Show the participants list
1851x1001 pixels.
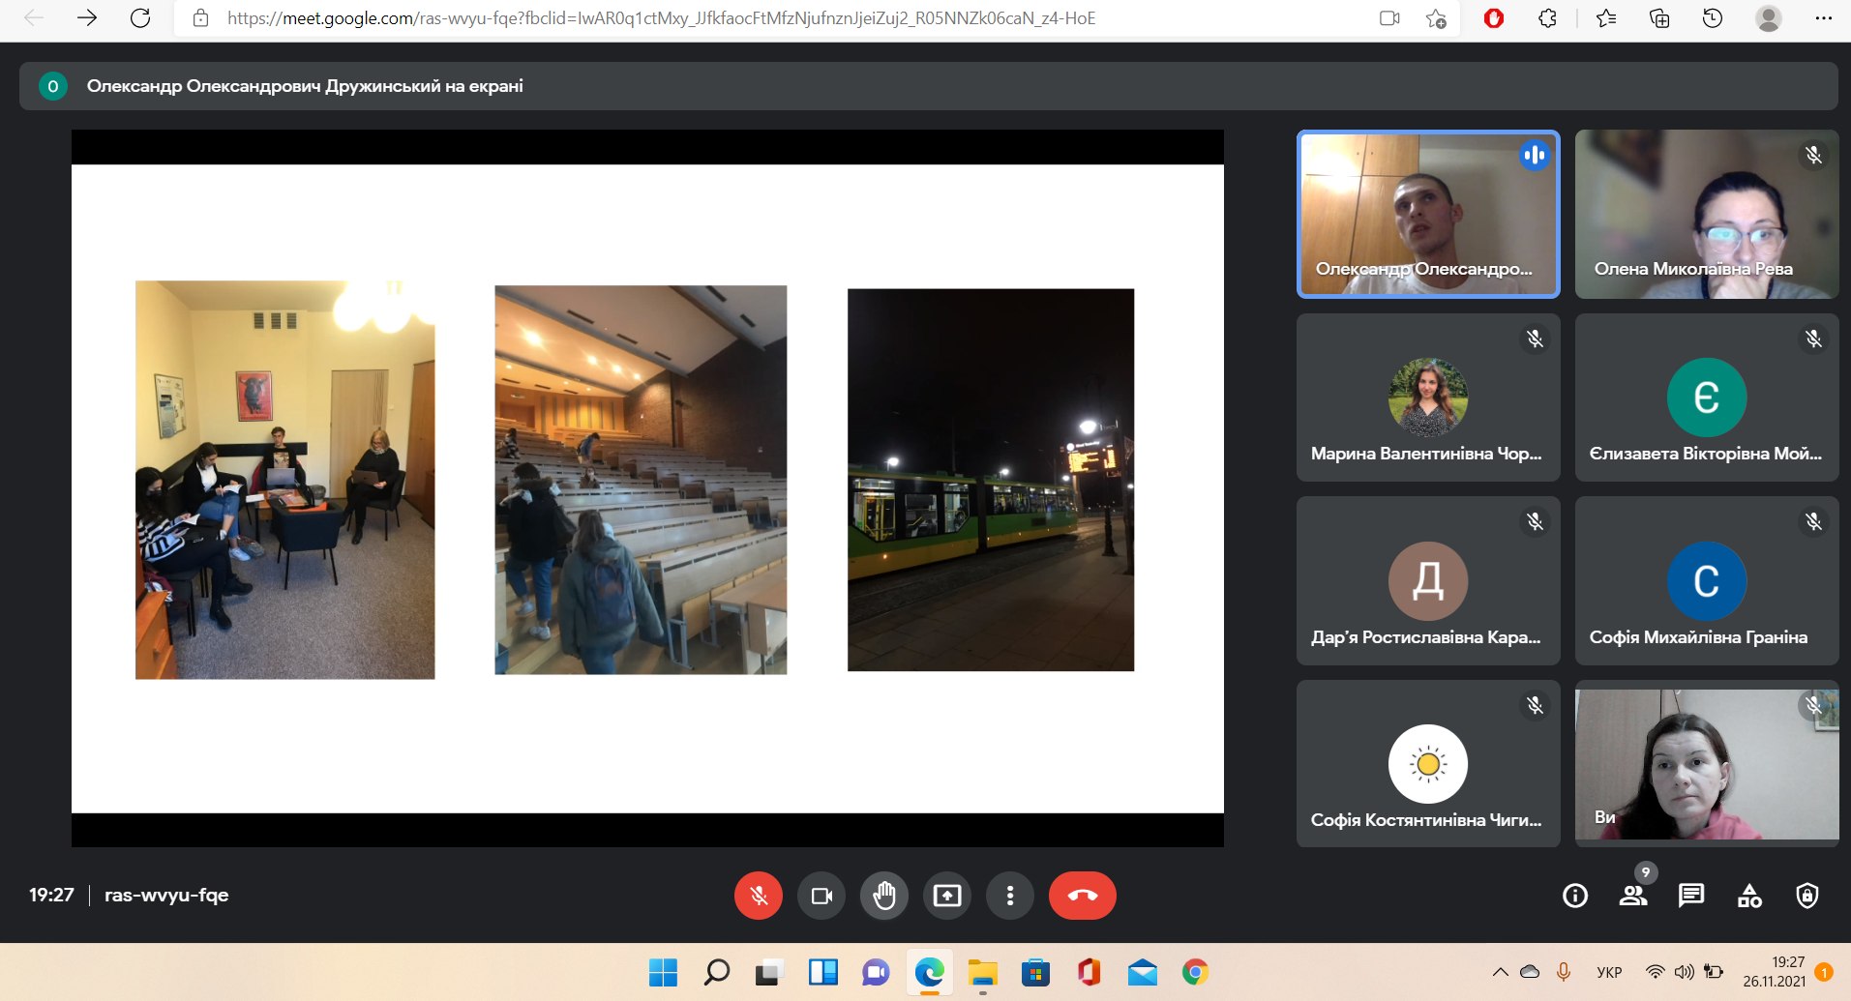[1633, 896]
